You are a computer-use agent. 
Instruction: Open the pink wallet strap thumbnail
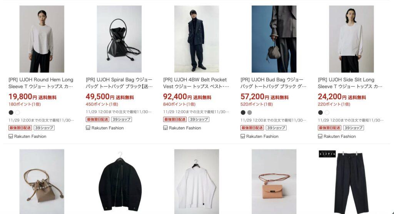274,182
